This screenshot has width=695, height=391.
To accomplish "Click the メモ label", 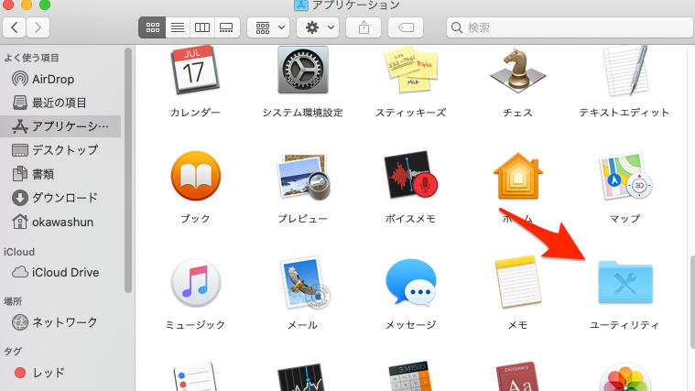I will pos(517,325).
